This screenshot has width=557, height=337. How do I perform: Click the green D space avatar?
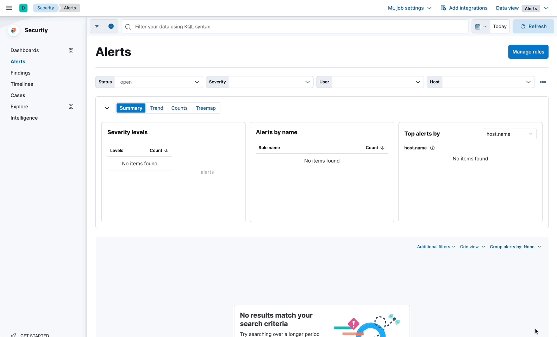[23, 8]
